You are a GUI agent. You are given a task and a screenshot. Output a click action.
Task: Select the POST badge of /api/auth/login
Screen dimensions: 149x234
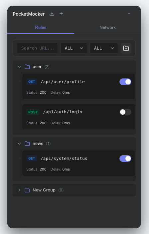point(33,112)
